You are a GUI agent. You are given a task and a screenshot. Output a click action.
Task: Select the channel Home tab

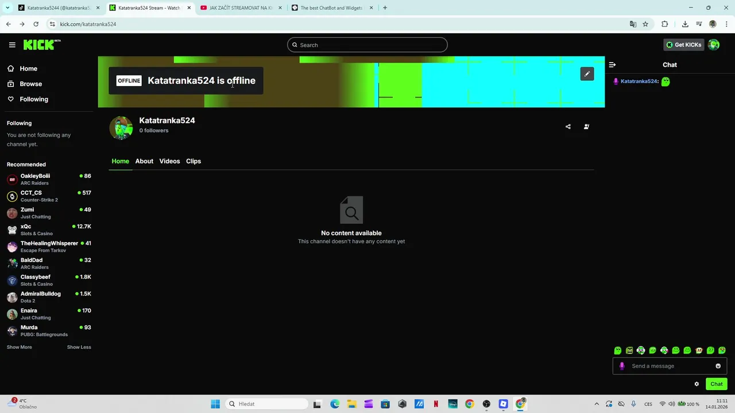point(120,161)
